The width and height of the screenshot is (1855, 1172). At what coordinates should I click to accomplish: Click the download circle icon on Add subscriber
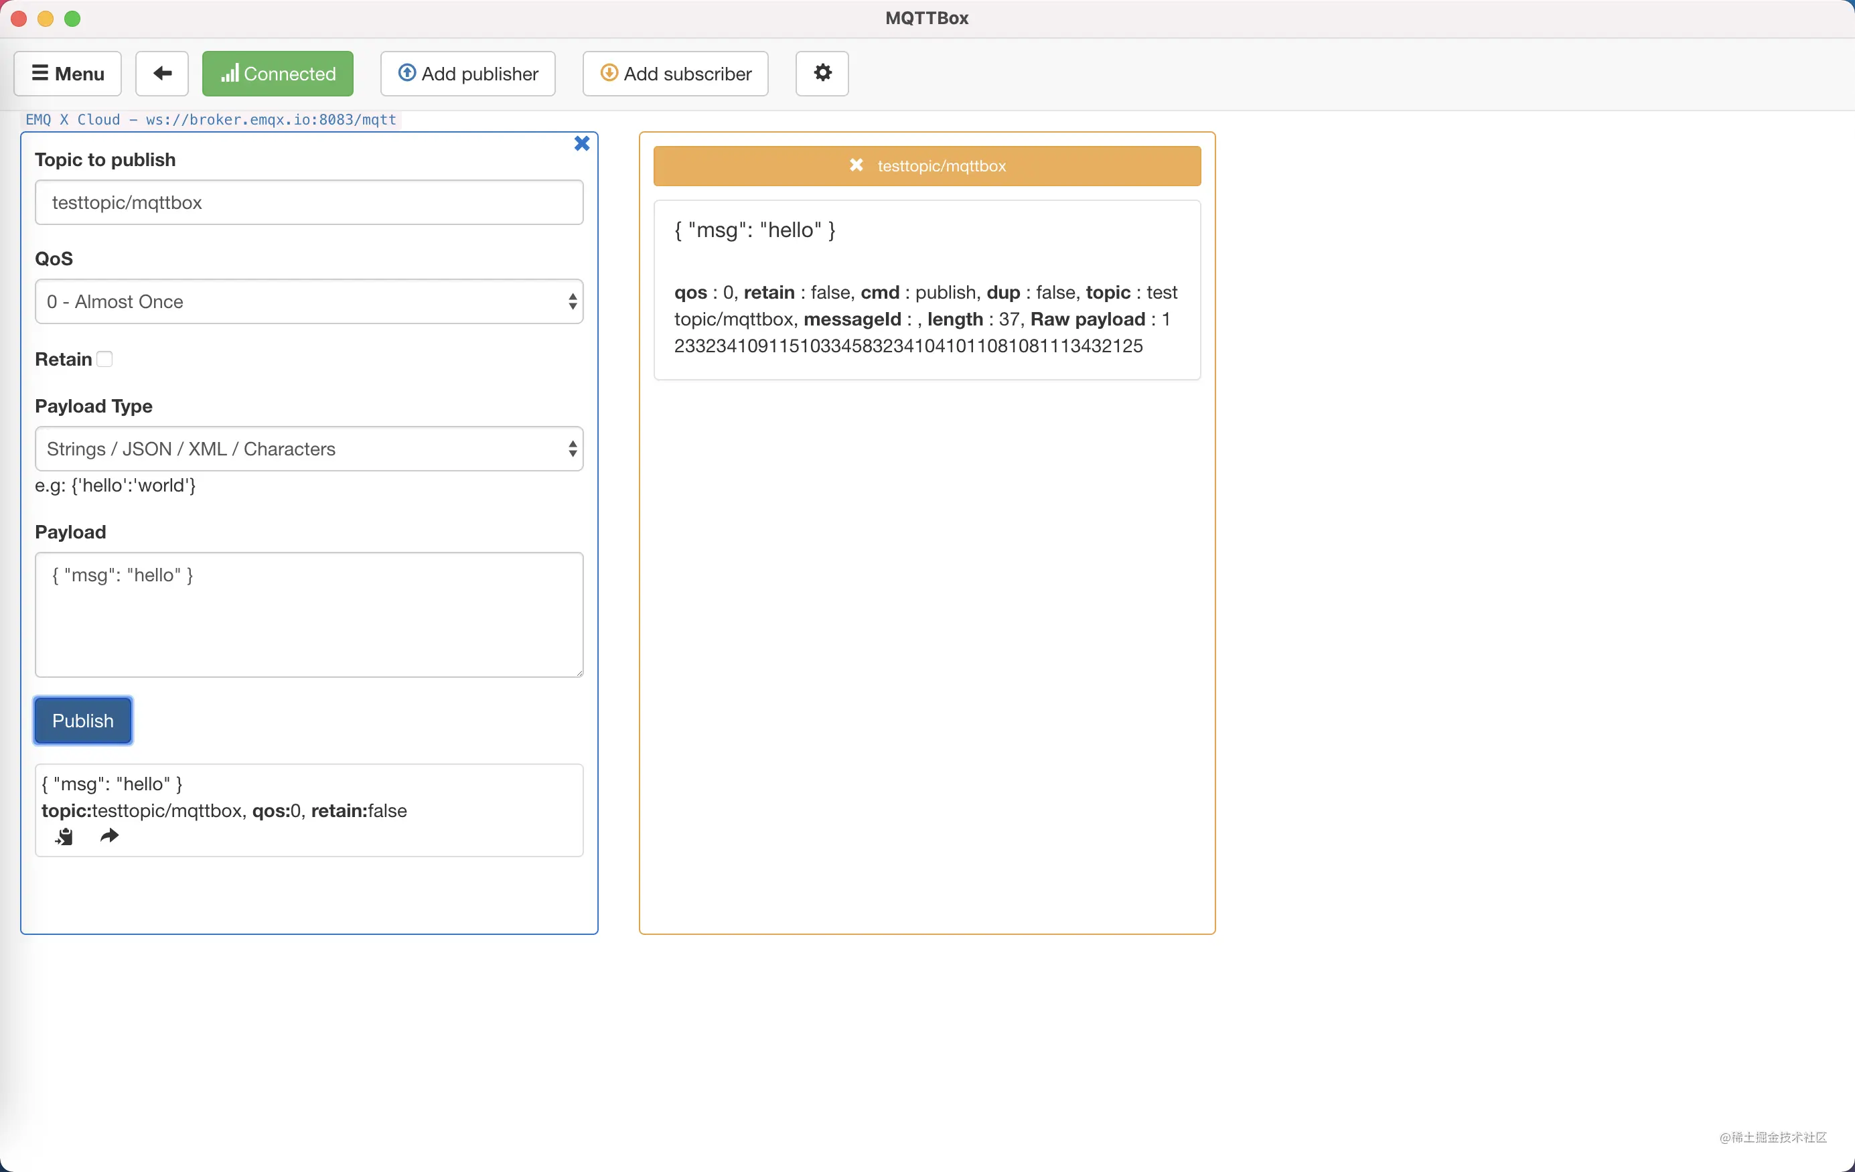(609, 72)
